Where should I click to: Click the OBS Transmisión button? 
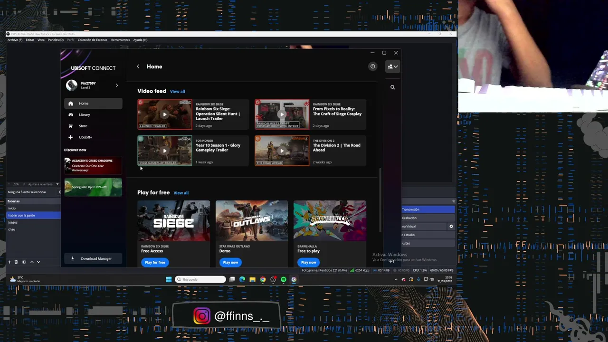coord(428,209)
